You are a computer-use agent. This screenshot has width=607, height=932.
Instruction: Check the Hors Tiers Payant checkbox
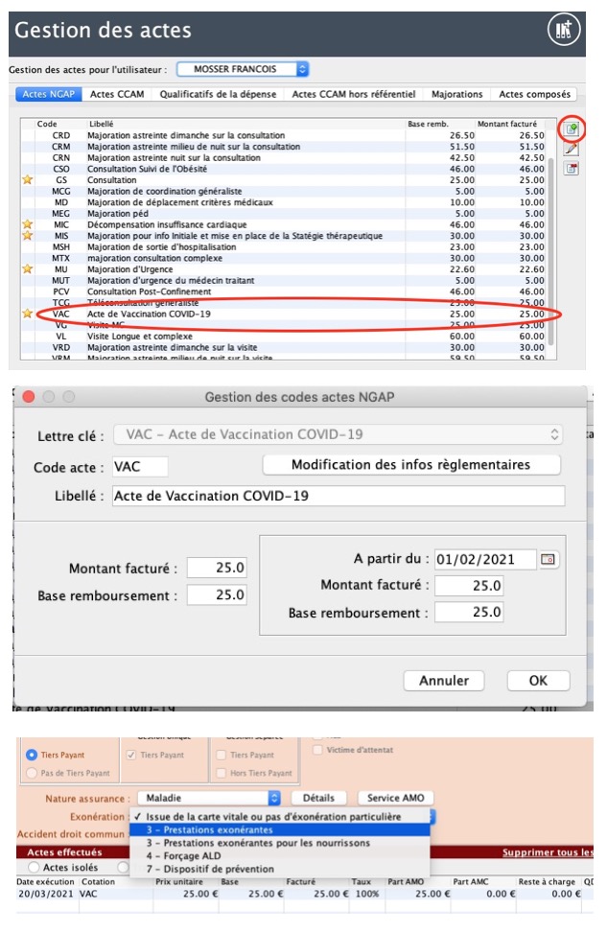222,773
